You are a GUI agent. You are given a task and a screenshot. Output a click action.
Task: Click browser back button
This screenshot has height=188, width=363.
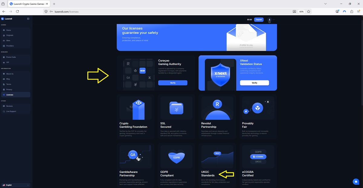tap(4, 11)
